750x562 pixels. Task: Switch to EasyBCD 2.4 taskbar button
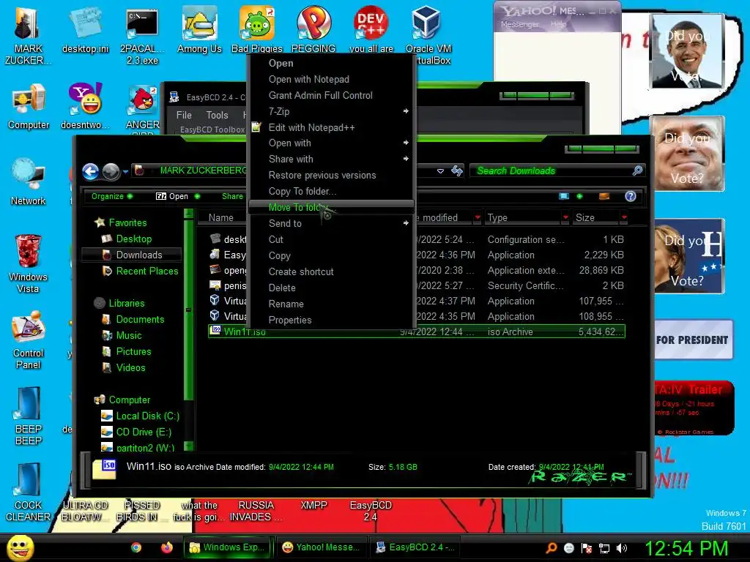point(415,547)
